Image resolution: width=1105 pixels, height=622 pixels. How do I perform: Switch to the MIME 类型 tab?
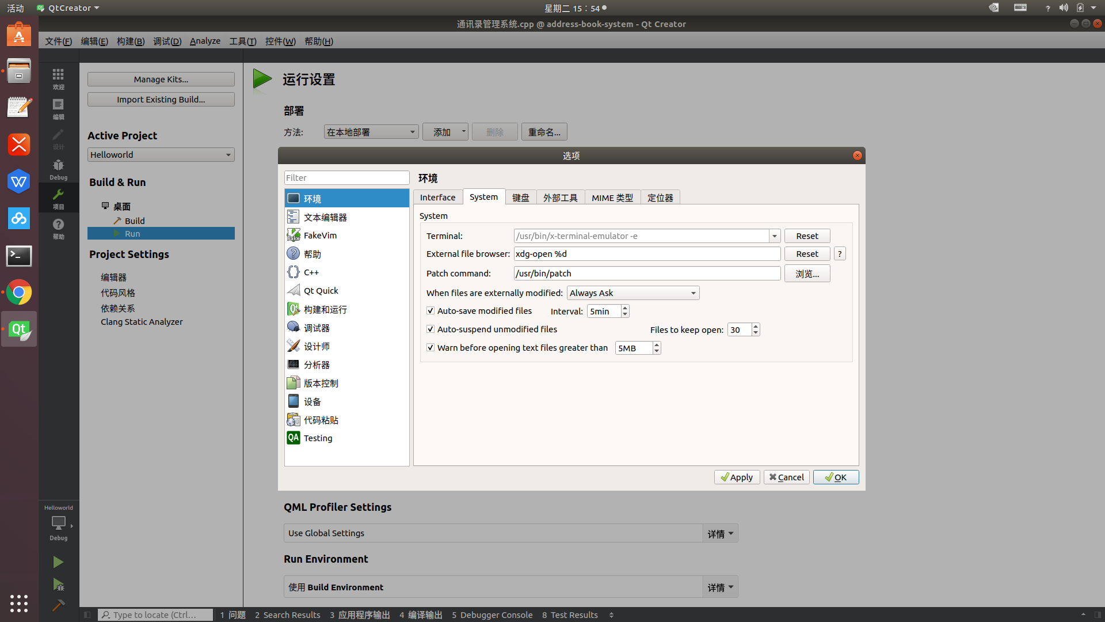pyautogui.click(x=612, y=198)
